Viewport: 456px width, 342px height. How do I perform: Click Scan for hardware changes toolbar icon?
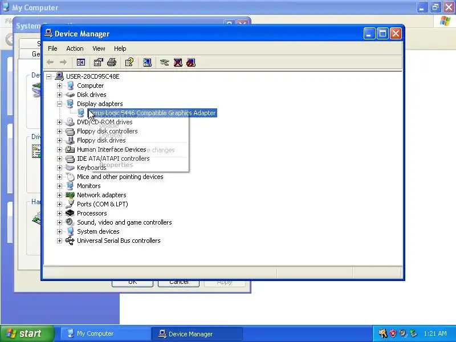[147, 62]
